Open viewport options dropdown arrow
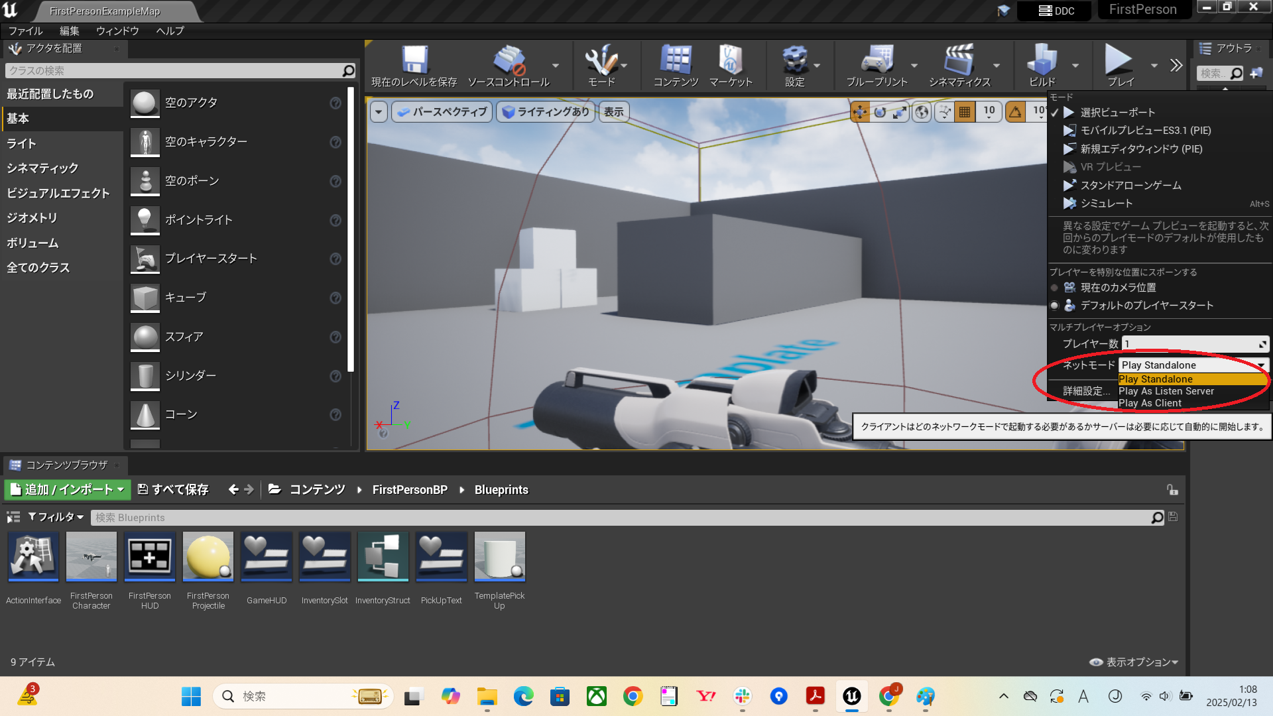Image resolution: width=1273 pixels, height=716 pixels. coord(379,112)
